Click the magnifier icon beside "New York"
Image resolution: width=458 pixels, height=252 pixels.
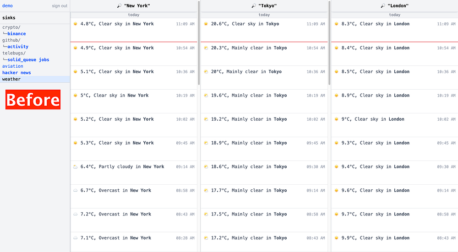point(119,6)
